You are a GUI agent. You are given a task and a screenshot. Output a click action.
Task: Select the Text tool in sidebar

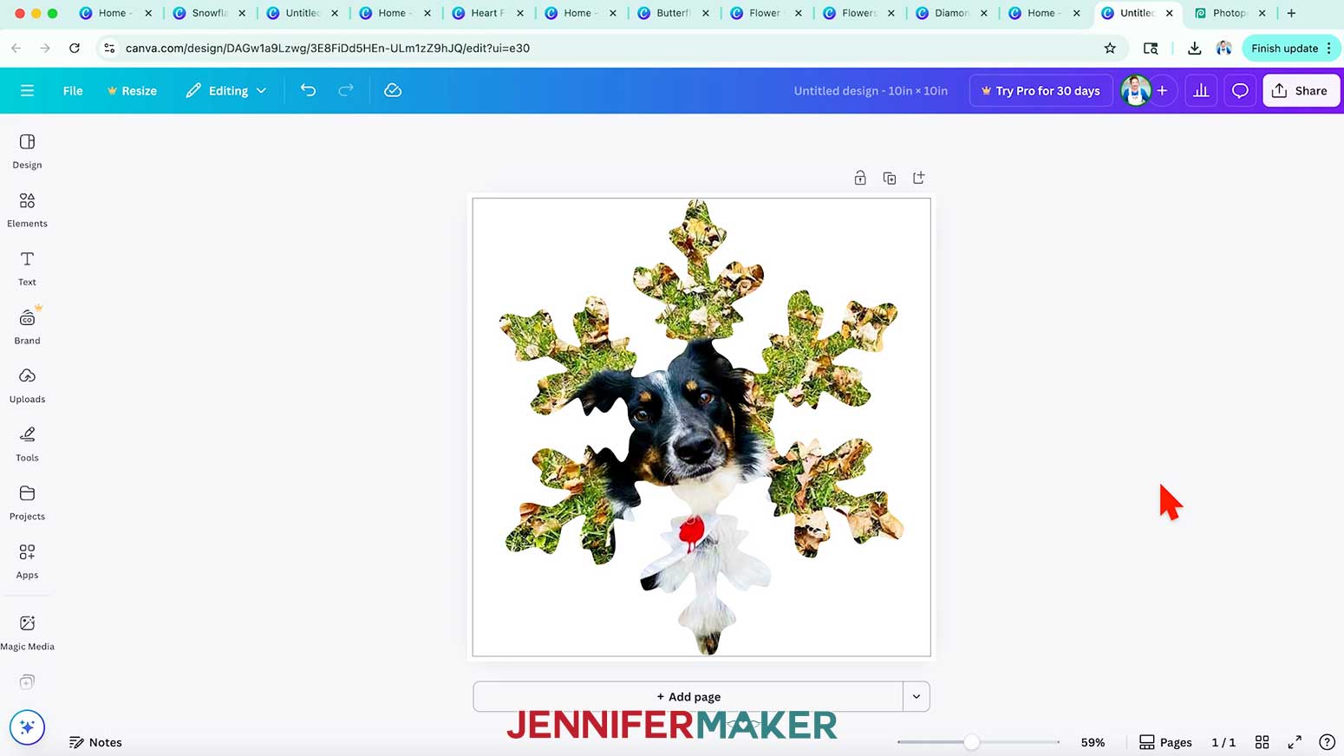click(x=27, y=269)
